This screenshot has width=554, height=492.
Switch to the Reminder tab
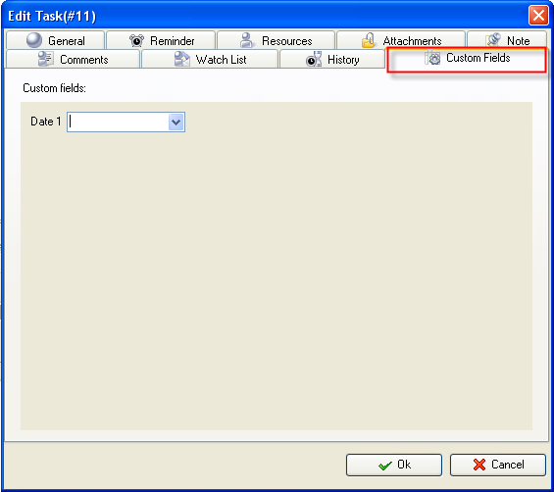coord(161,40)
